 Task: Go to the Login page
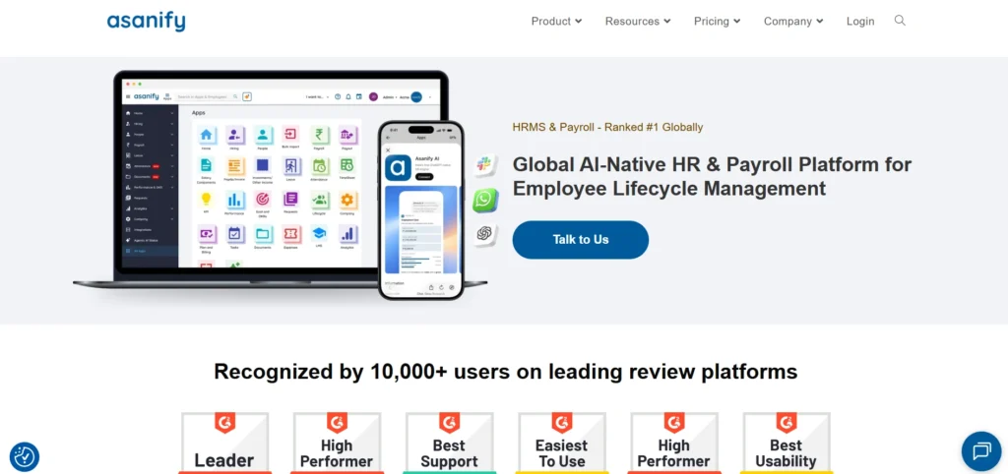(860, 22)
